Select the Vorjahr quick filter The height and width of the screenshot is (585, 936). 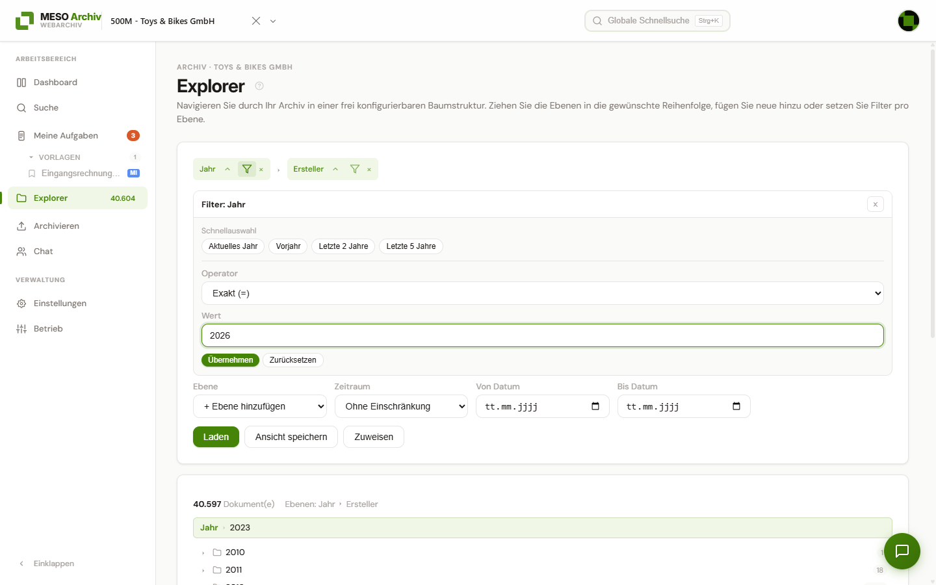coord(288,246)
